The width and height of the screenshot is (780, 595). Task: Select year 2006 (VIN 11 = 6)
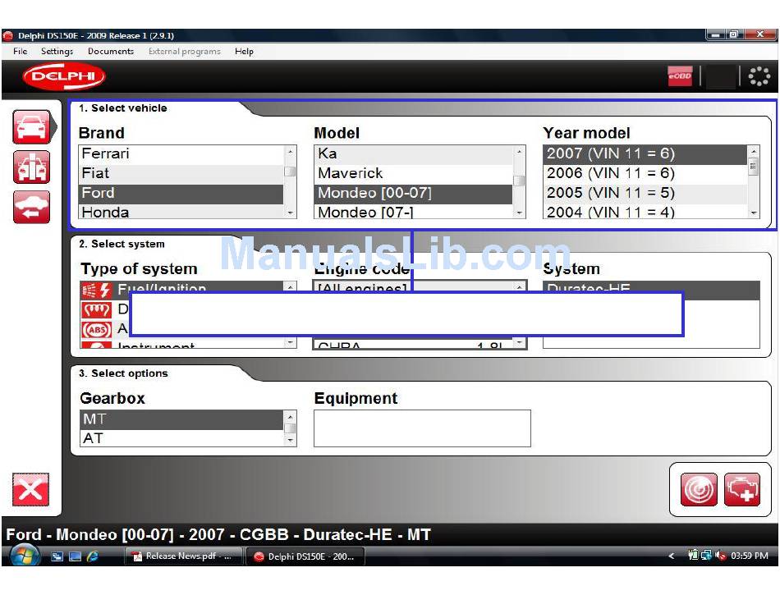[x=645, y=173]
